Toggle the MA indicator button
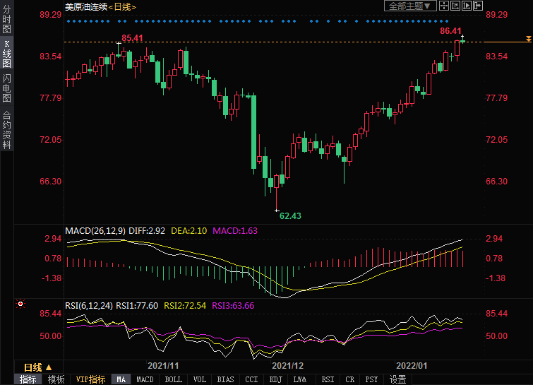 [121, 379]
